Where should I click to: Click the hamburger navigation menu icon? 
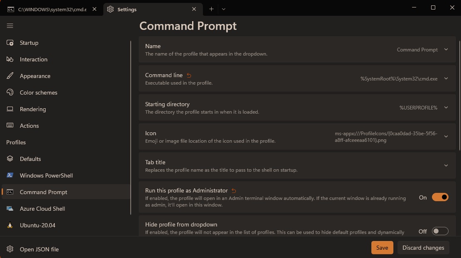[10, 26]
